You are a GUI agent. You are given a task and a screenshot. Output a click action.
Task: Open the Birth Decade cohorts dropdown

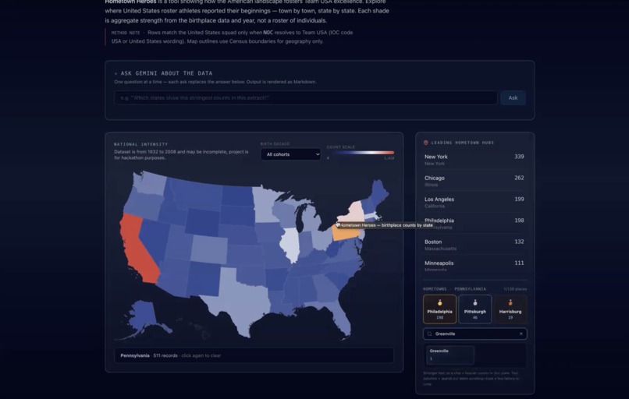click(291, 154)
